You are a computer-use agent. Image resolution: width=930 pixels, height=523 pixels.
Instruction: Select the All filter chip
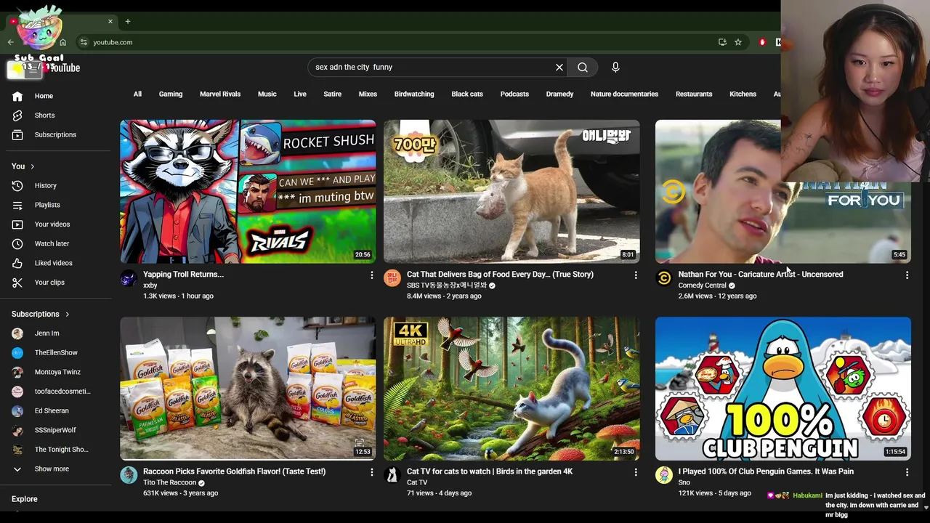coord(137,94)
